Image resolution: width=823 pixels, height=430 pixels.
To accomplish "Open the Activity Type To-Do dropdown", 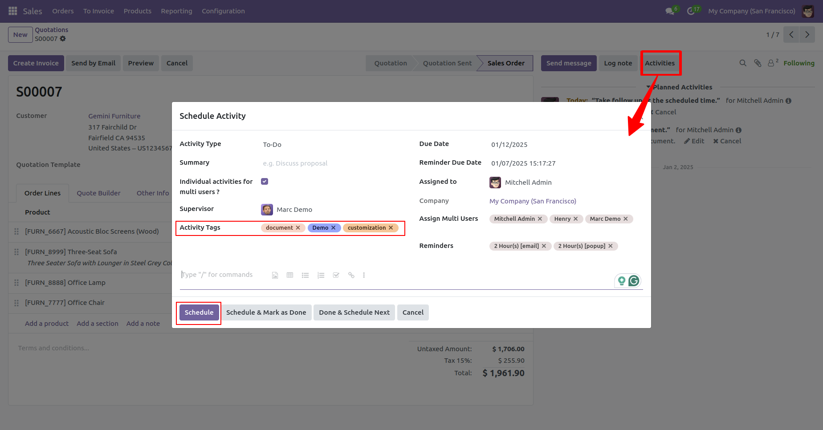I will (x=332, y=145).
